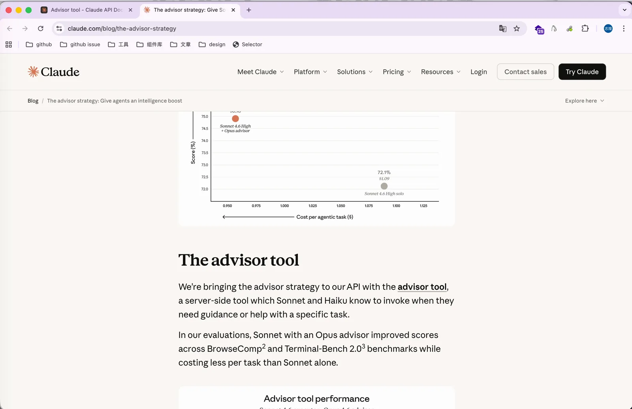This screenshot has width=632, height=409.
Task: Click the "Cost per agentic task ($)" axis label
Action: click(325, 217)
